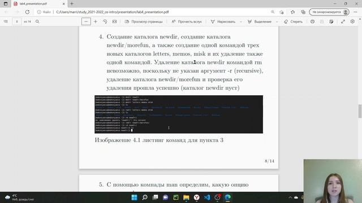Refresh the current page
The width and height of the screenshot is (362, 203).
tap(27, 12)
